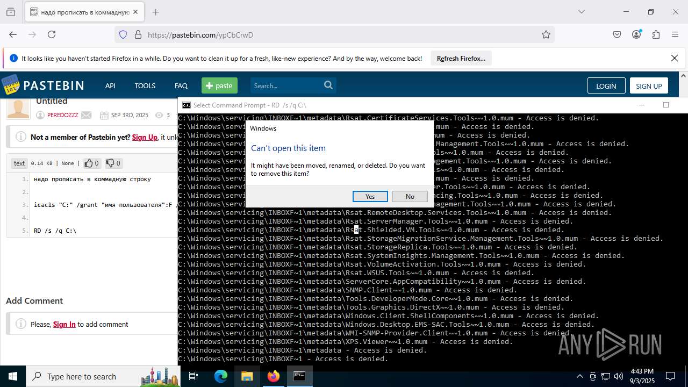Open a new Firefox tab

[155, 12]
